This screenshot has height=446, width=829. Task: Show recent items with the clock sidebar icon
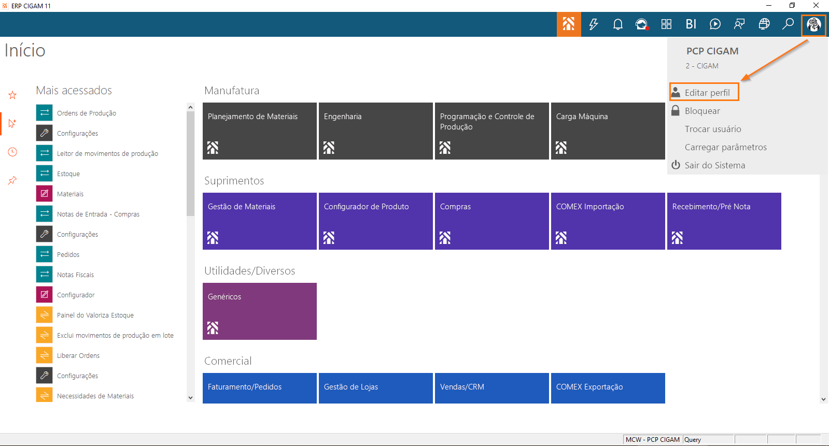[x=12, y=152]
